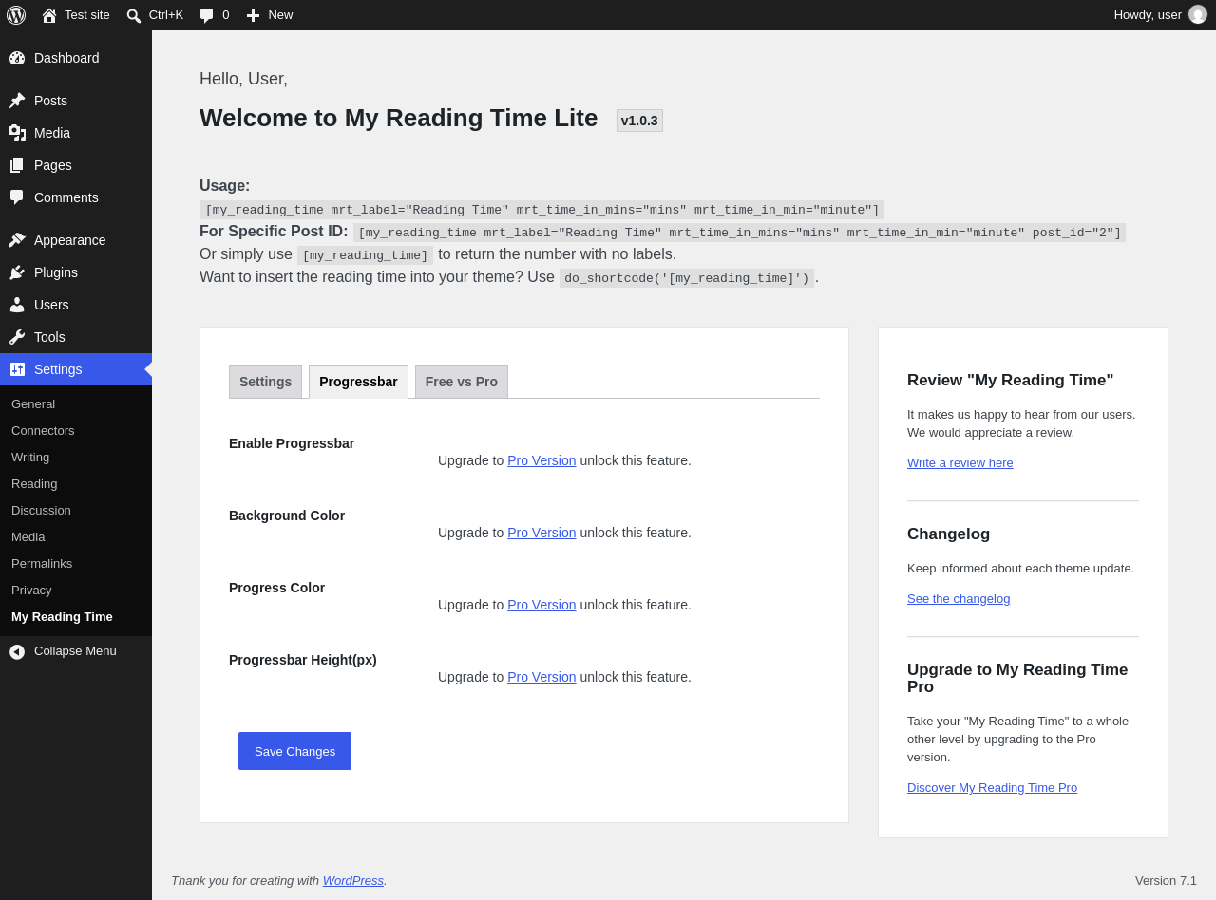
Task: Follow Pro Version link for Enable Progressbar
Action: coord(541,460)
